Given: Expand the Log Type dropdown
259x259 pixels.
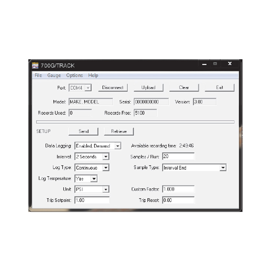Looking at the screenshot, I should (x=106, y=167).
